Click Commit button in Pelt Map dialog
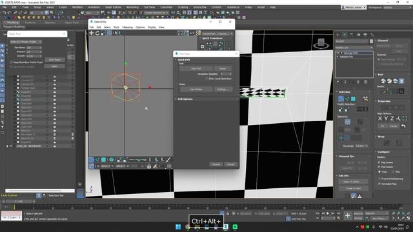 [x=216, y=164]
